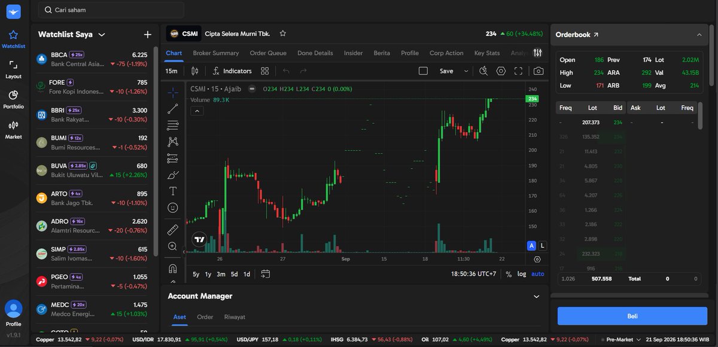Add CSMI to favorites star
718x347 pixels.
coord(283,34)
